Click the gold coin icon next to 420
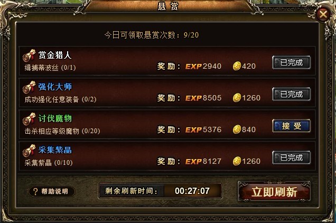Screen dimensions: 336x223 click(x=237, y=66)
